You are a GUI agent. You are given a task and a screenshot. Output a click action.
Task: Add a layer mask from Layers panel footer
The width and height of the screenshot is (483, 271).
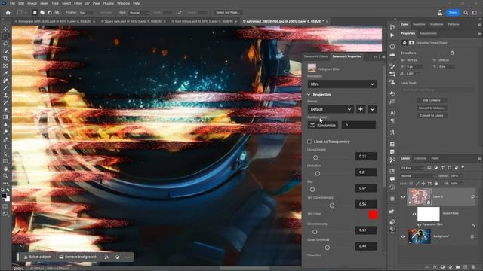tap(443, 267)
